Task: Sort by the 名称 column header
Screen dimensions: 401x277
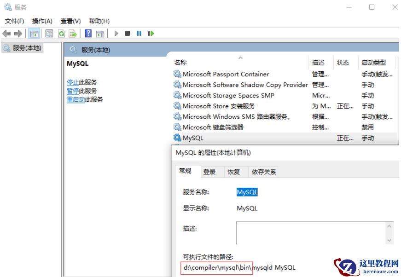Action: coord(180,63)
